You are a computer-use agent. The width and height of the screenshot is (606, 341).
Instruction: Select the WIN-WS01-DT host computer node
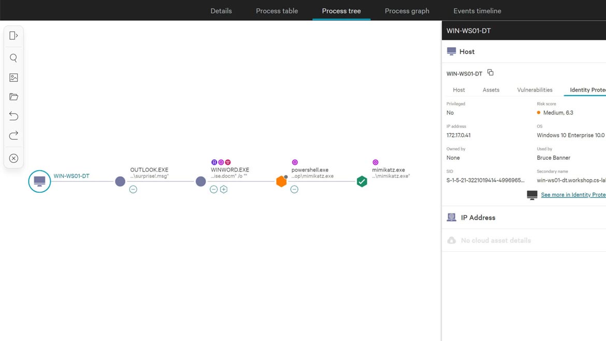(39, 181)
